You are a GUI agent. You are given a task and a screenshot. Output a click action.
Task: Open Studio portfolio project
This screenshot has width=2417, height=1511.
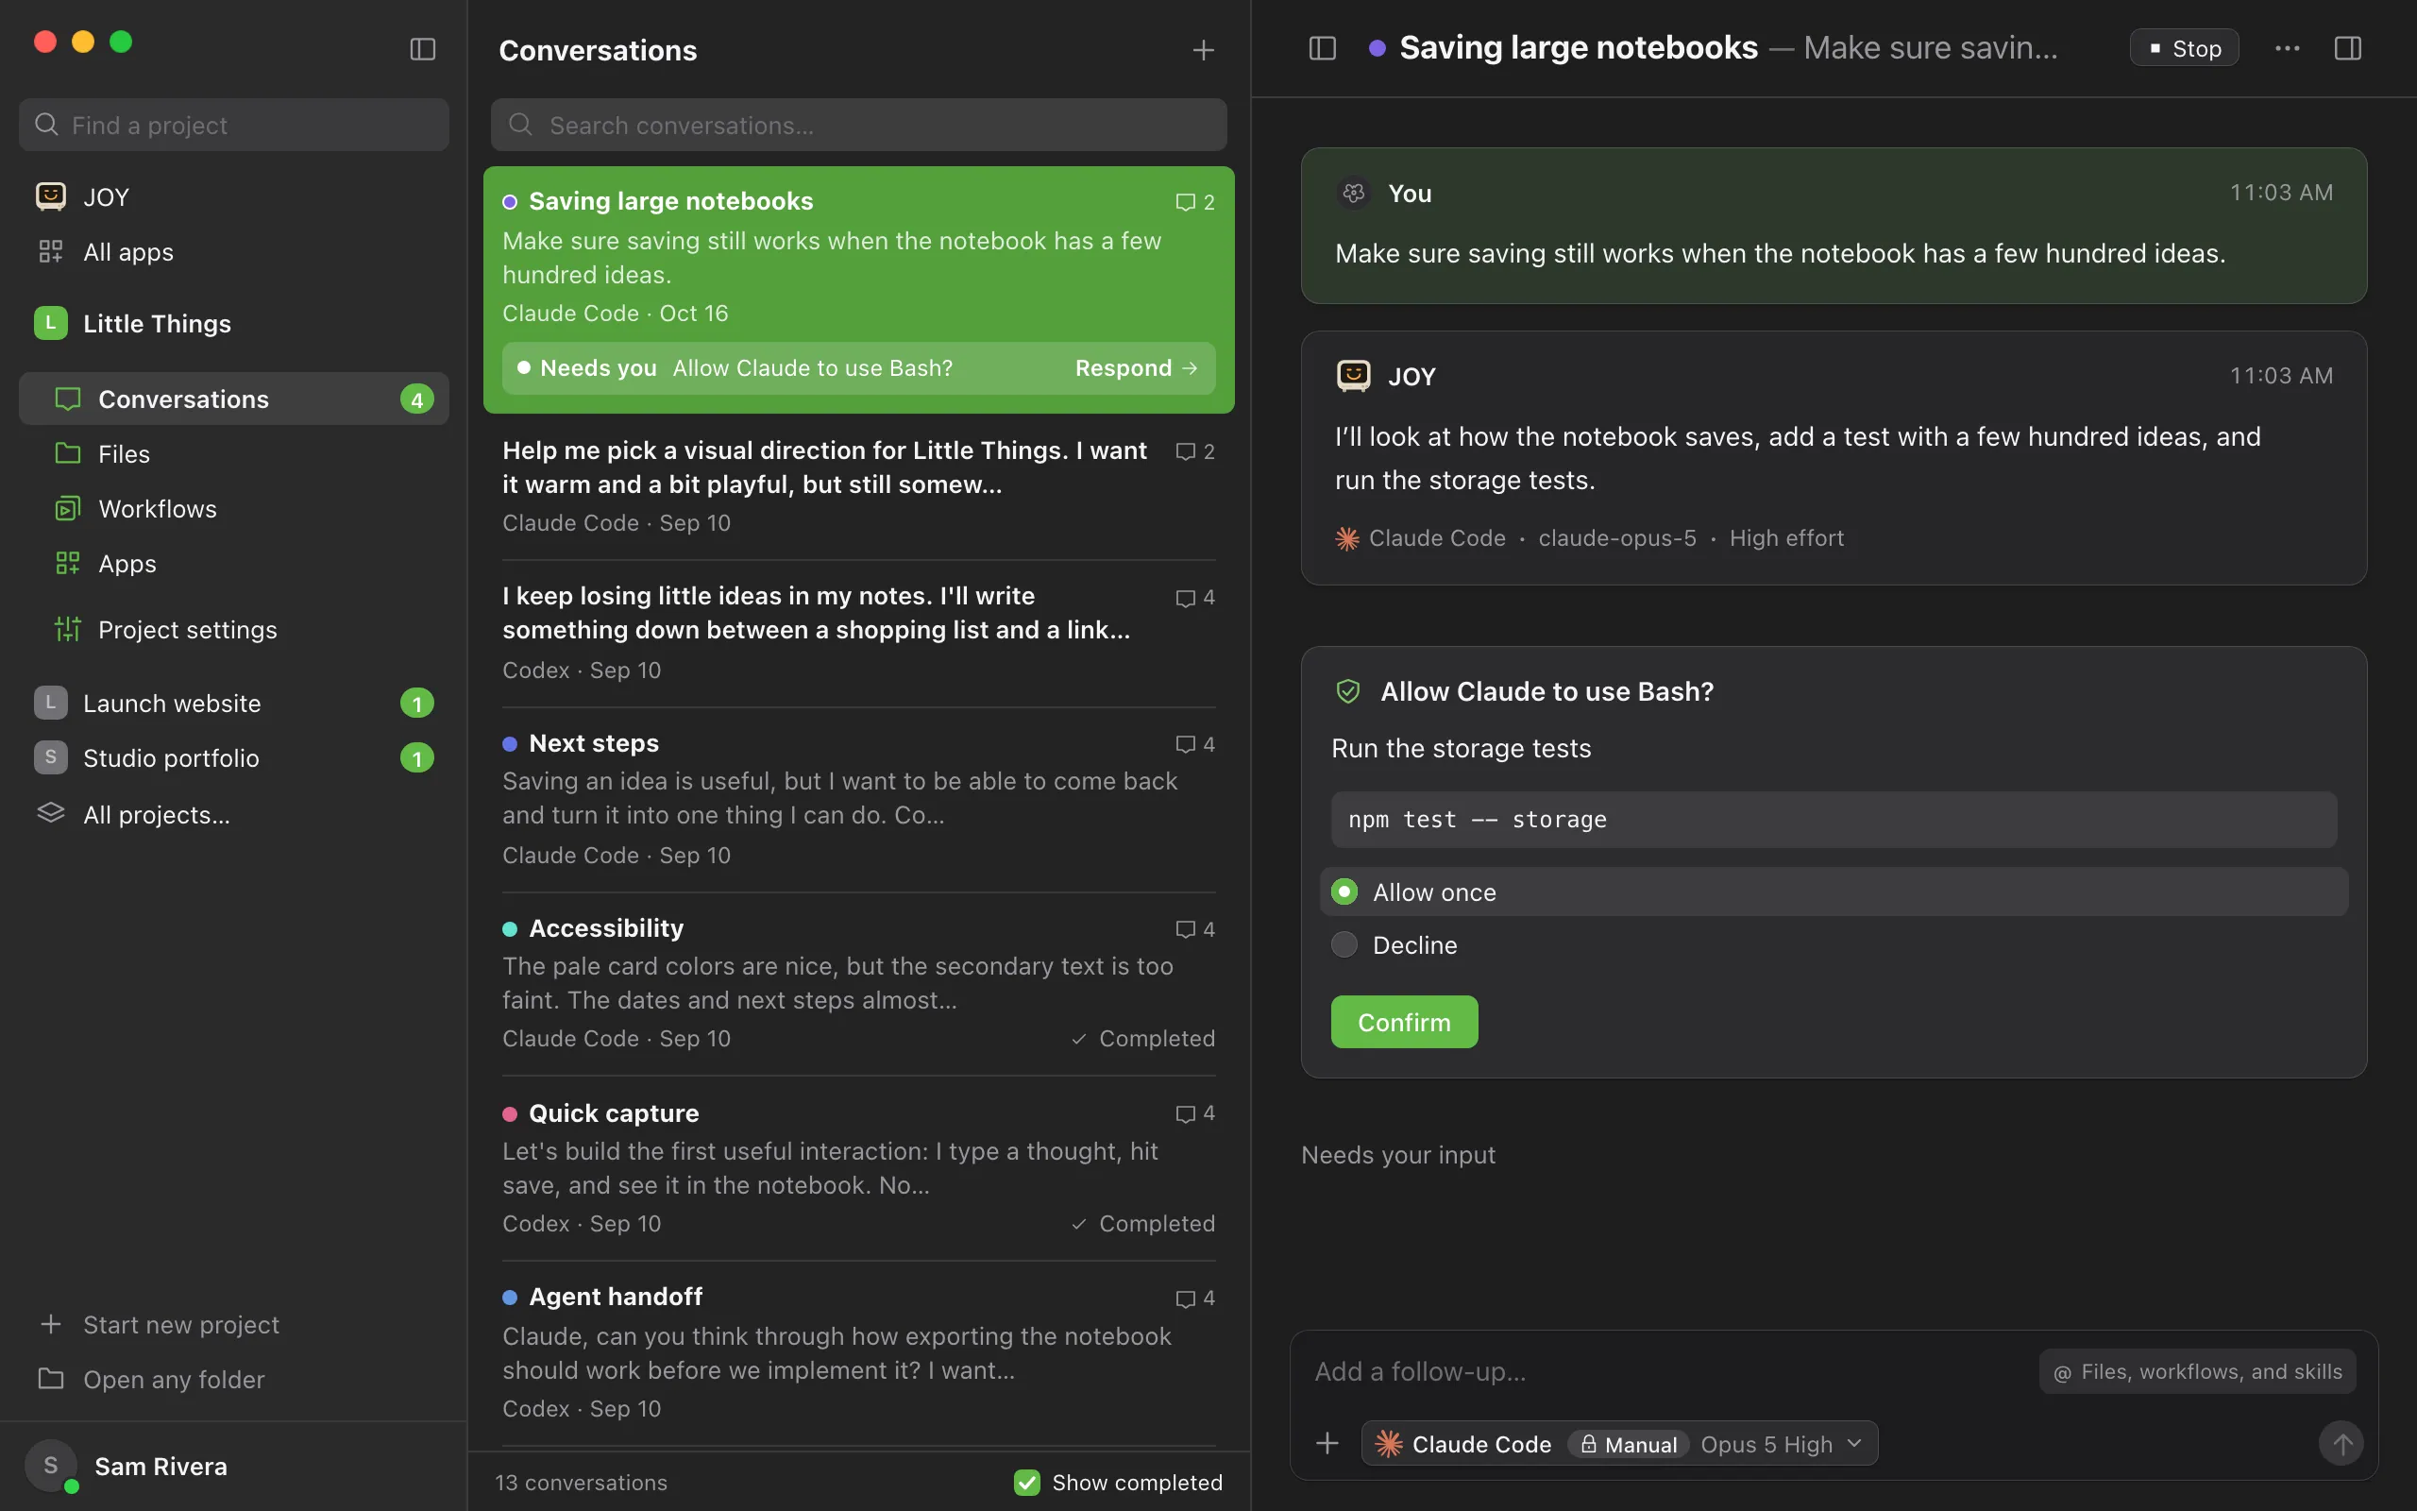[234, 758]
